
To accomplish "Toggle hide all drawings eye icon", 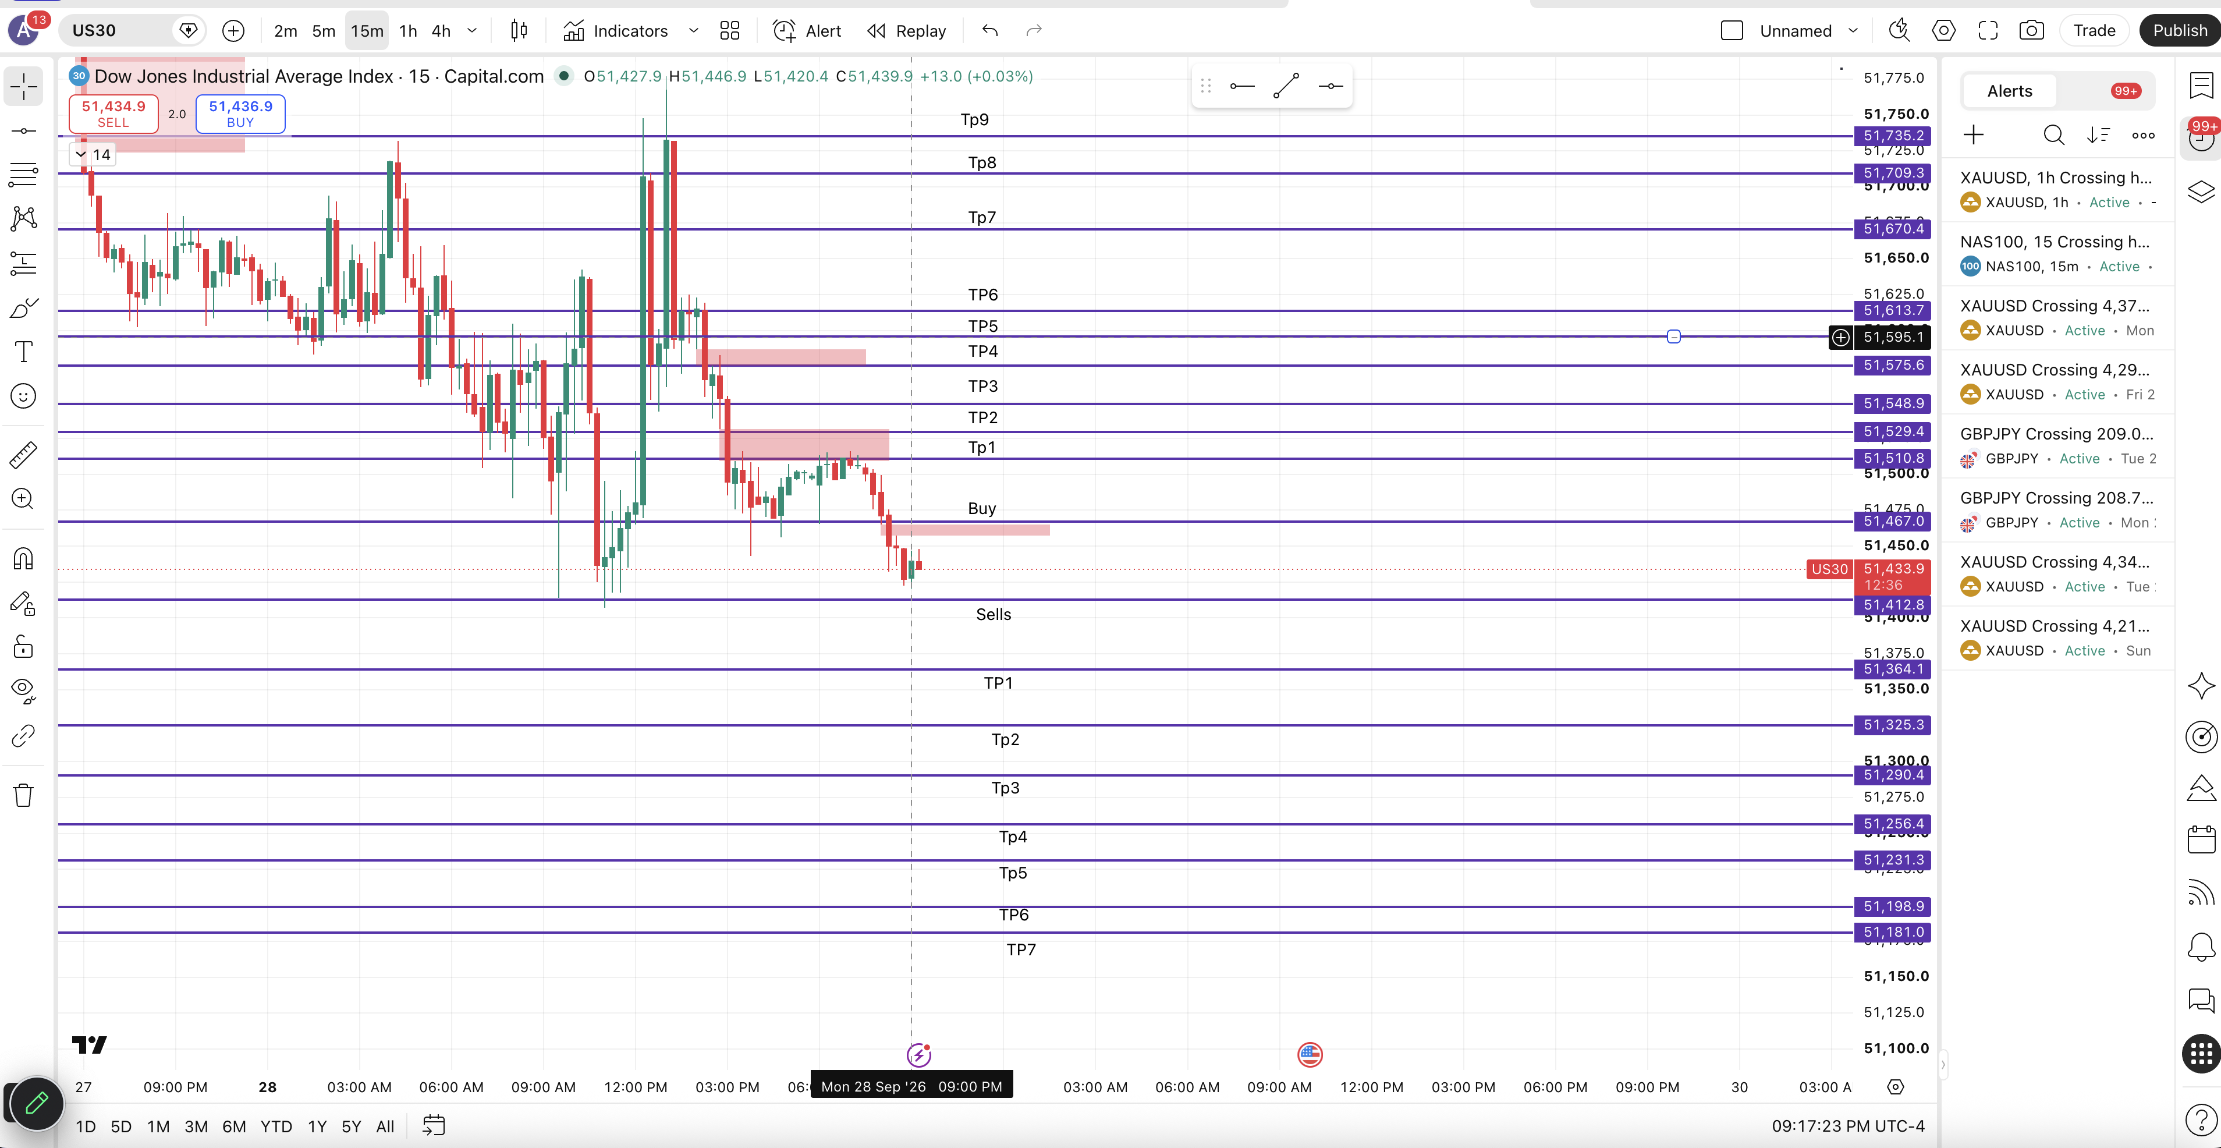I will (x=23, y=691).
